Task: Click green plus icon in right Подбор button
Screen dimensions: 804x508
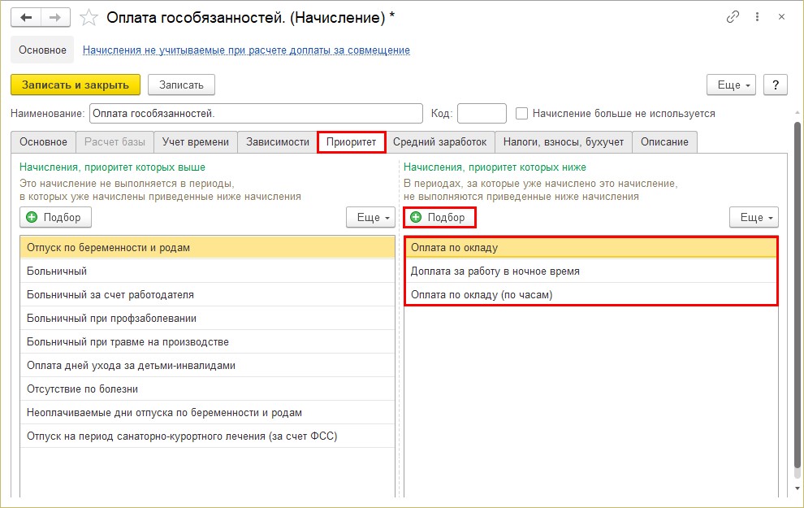Action: click(x=416, y=217)
